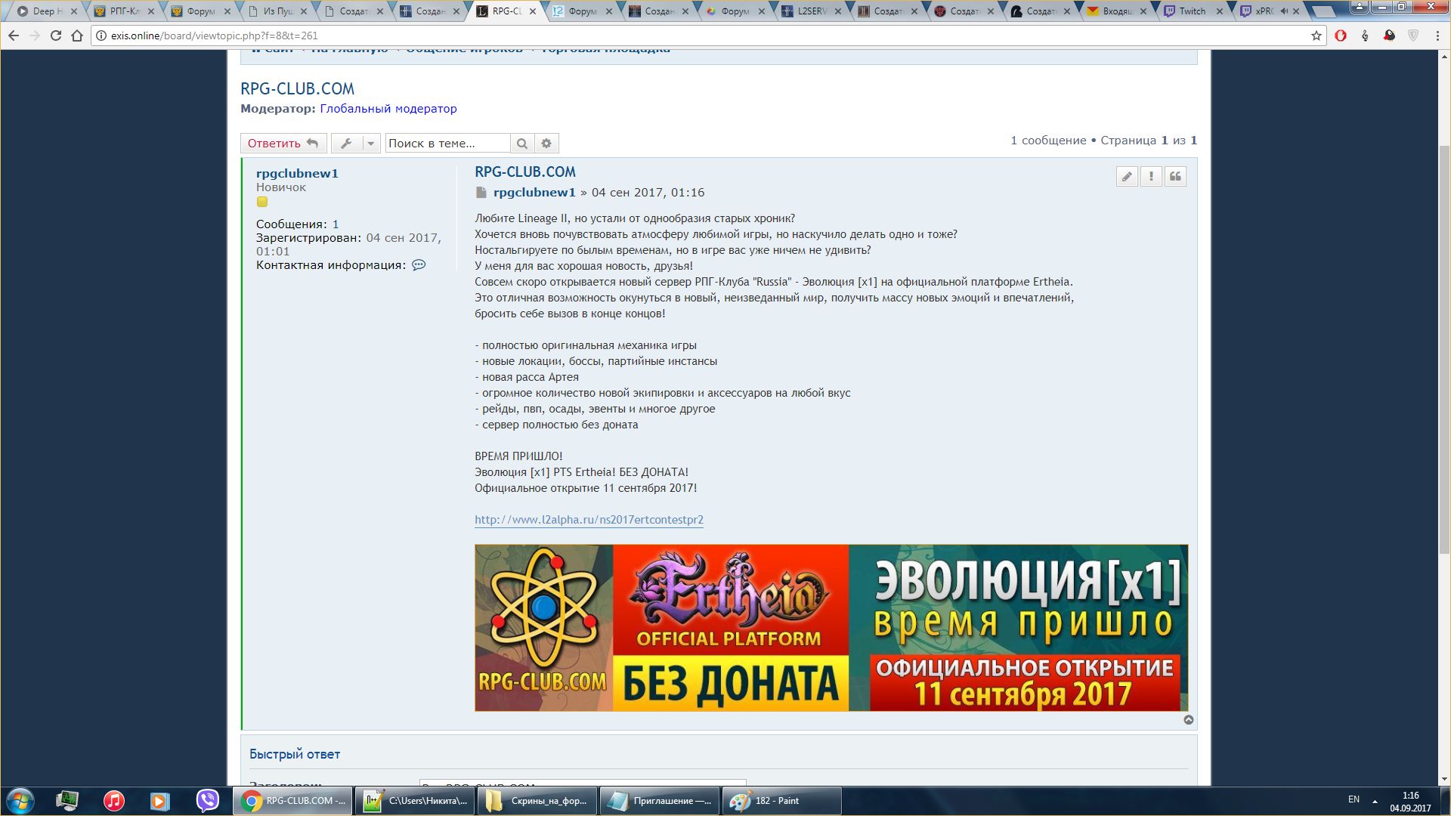
Task: Switch to the Deep H browser tab
Action: [x=47, y=11]
